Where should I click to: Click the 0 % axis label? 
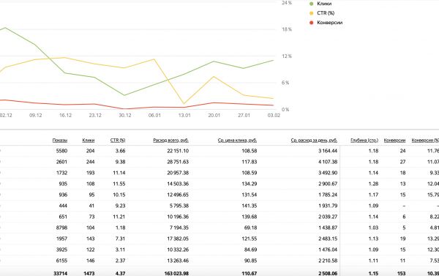click(285, 110)
